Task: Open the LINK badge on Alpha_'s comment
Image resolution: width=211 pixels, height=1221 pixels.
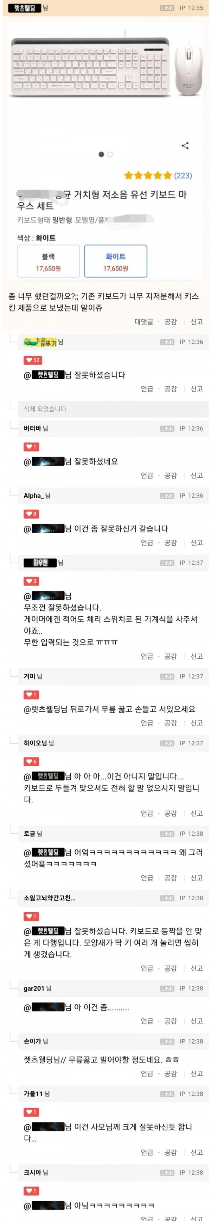Action: [167, 496]
